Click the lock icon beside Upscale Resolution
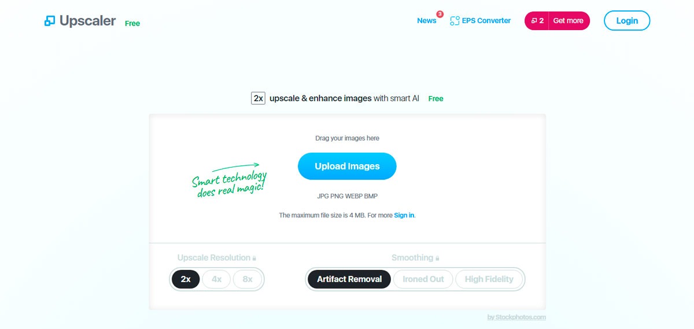 point(254,258)
